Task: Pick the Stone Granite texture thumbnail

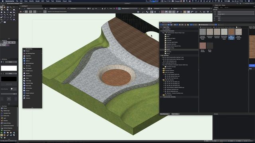Action: 203,46
